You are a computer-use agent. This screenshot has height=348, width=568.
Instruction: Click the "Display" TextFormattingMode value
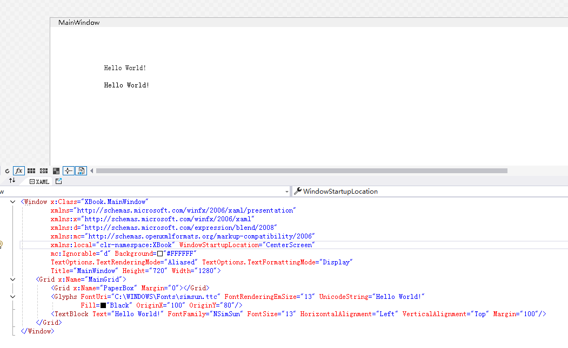click(x=336, y=263)
